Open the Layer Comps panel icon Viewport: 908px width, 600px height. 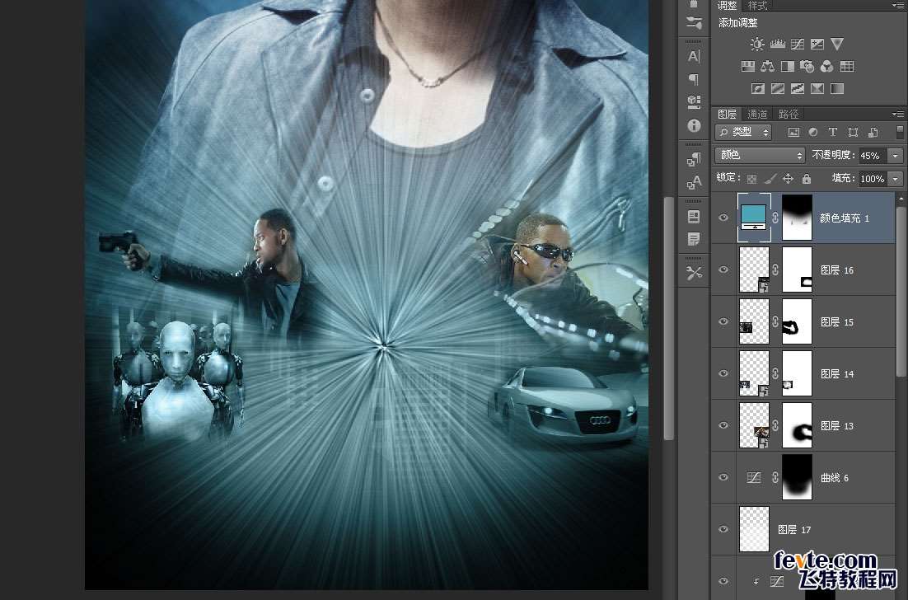(x=694, y=217)
